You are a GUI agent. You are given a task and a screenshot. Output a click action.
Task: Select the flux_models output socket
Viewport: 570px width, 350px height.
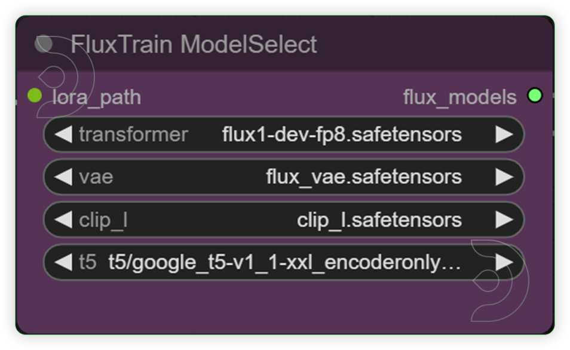coord(535,96)
